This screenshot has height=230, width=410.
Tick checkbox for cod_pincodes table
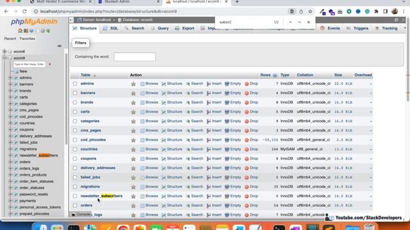75,140
